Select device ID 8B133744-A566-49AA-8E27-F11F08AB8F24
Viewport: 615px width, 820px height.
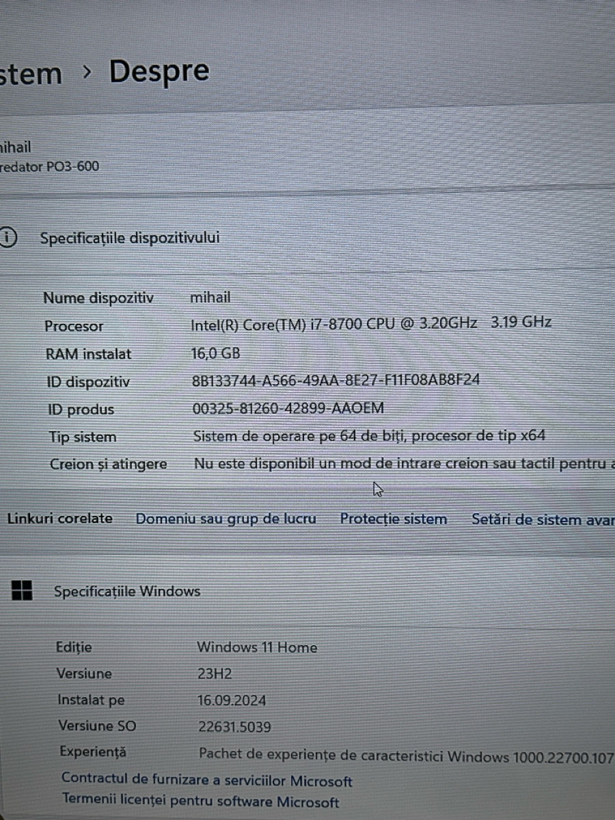(336, 380)
